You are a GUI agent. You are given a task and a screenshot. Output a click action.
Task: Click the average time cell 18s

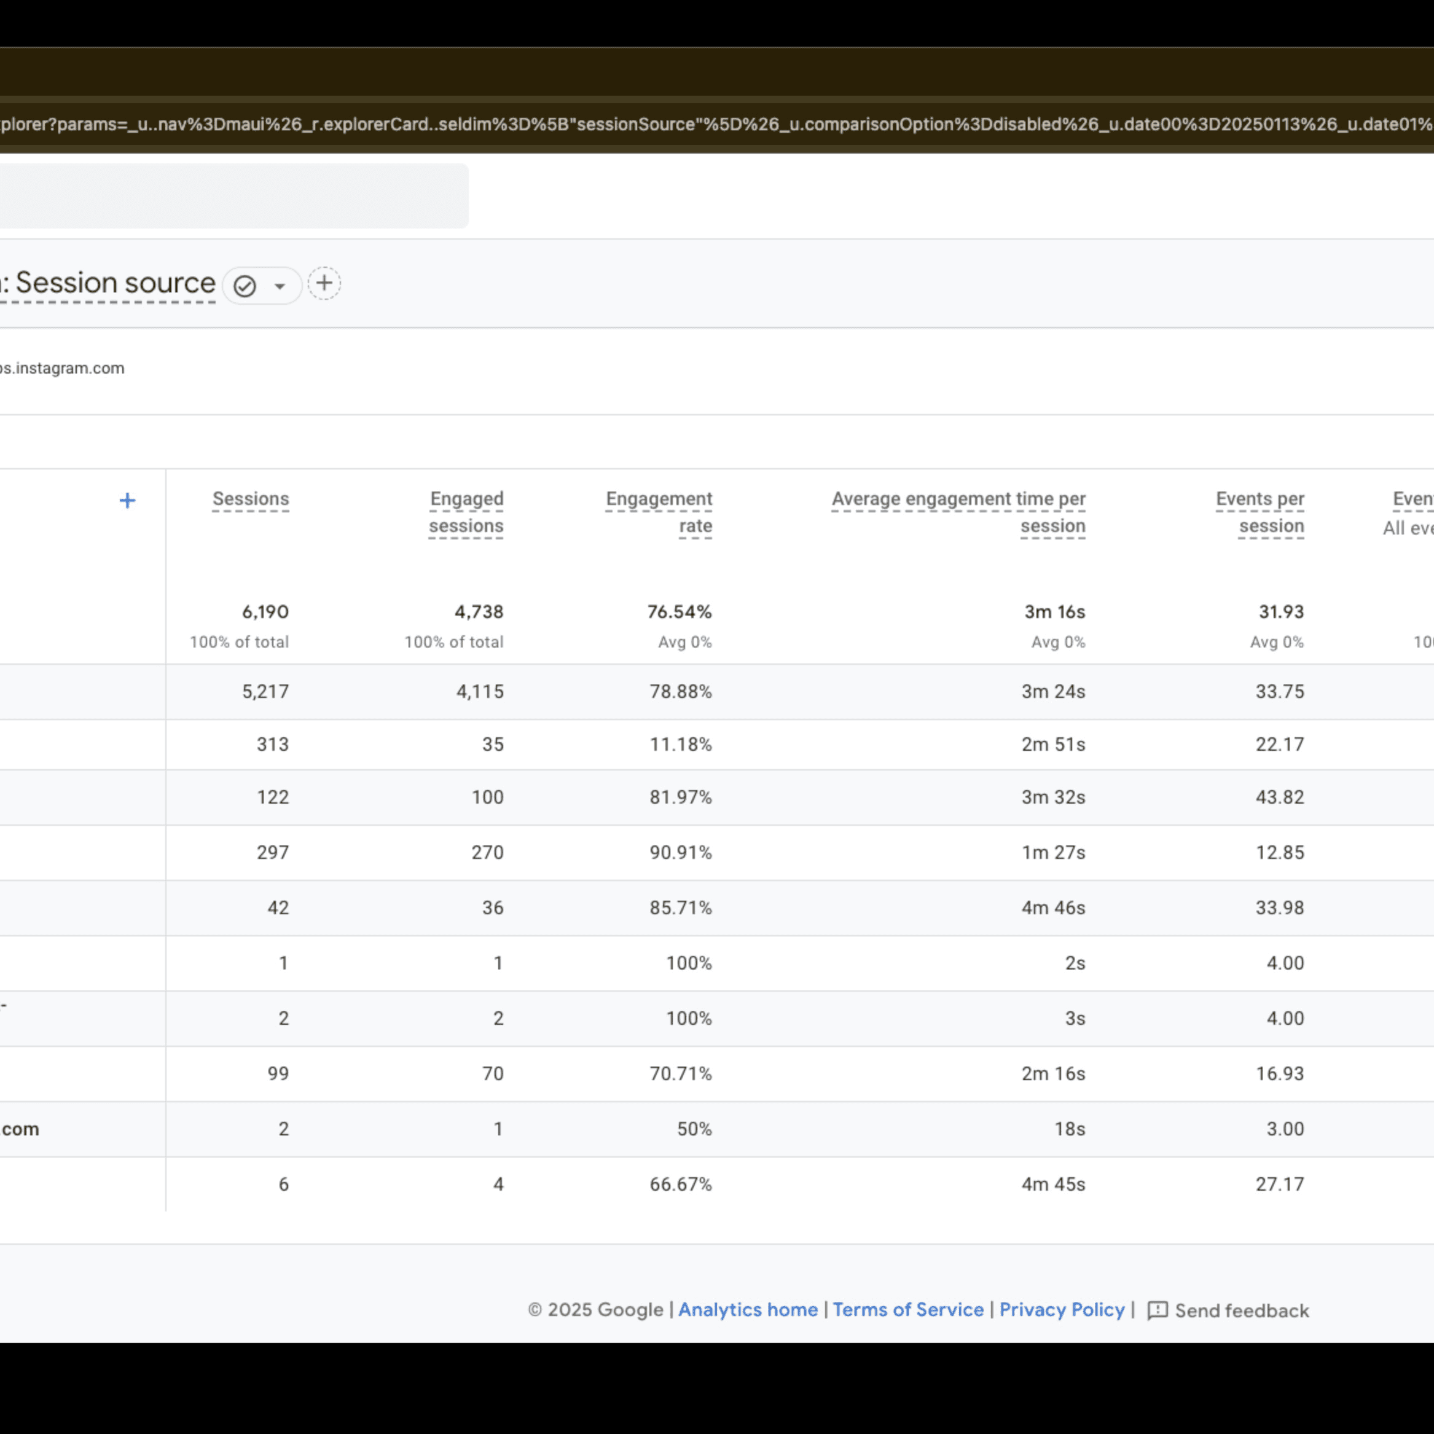coord(1070,1129)
